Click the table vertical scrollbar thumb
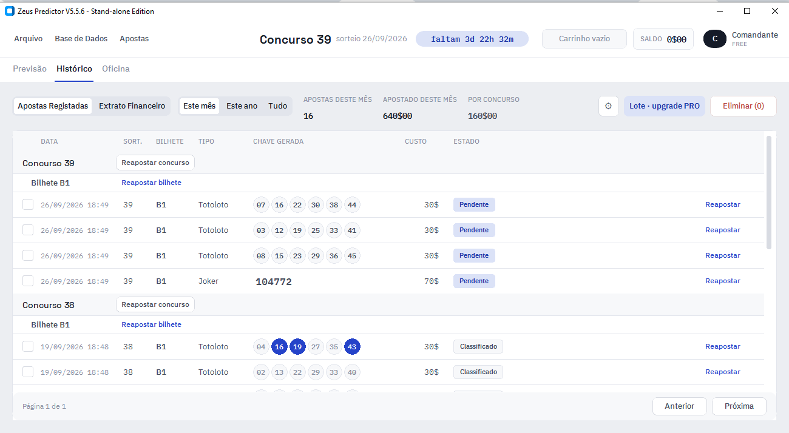Viewport: 789px width, 433px height. [769, 192]
